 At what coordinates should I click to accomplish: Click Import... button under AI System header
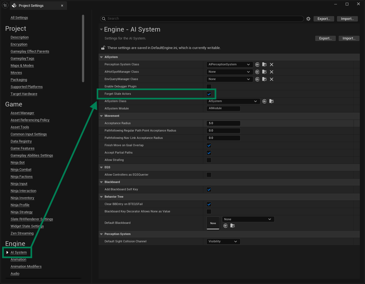(x=349, y=38)
